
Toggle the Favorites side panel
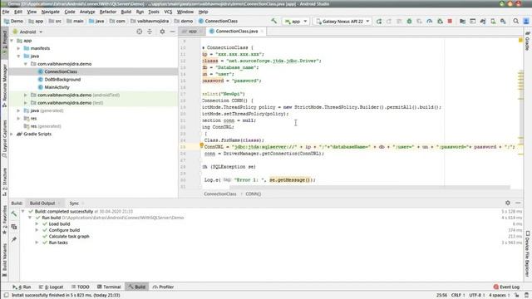point(4,220)
